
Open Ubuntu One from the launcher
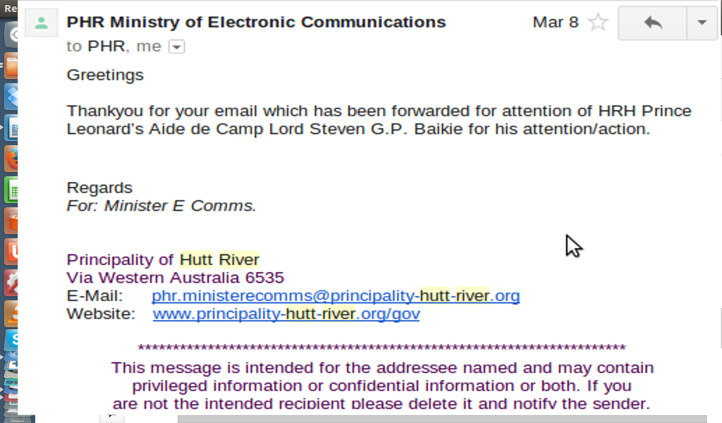tap(10, 252)
